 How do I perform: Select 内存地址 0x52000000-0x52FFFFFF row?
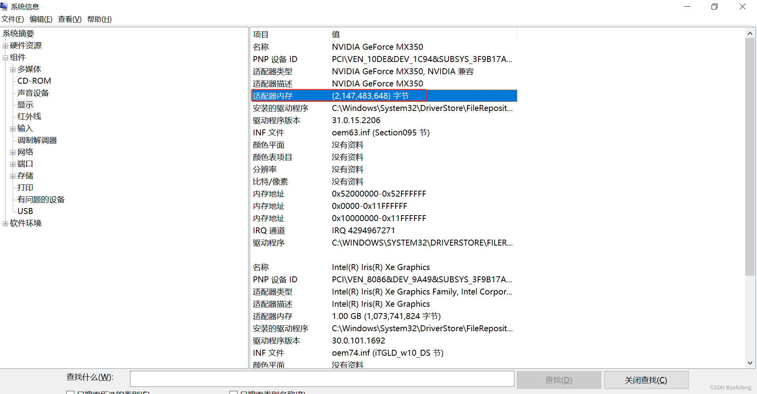[384, 194]
